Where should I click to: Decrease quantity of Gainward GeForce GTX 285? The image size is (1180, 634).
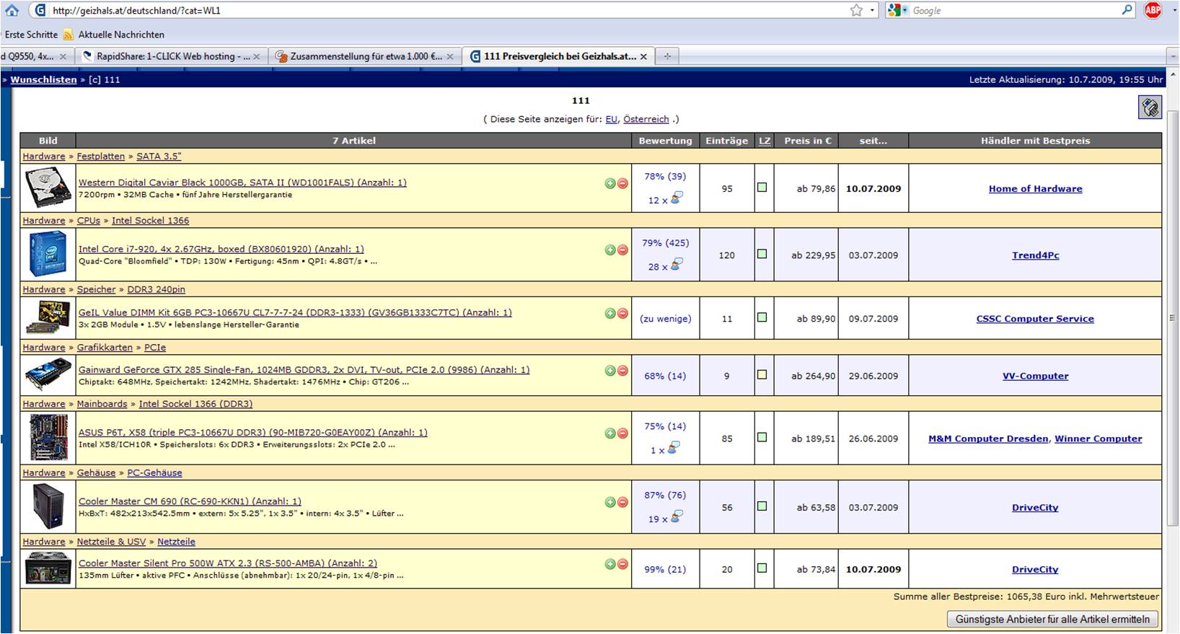tap(622, 370)
